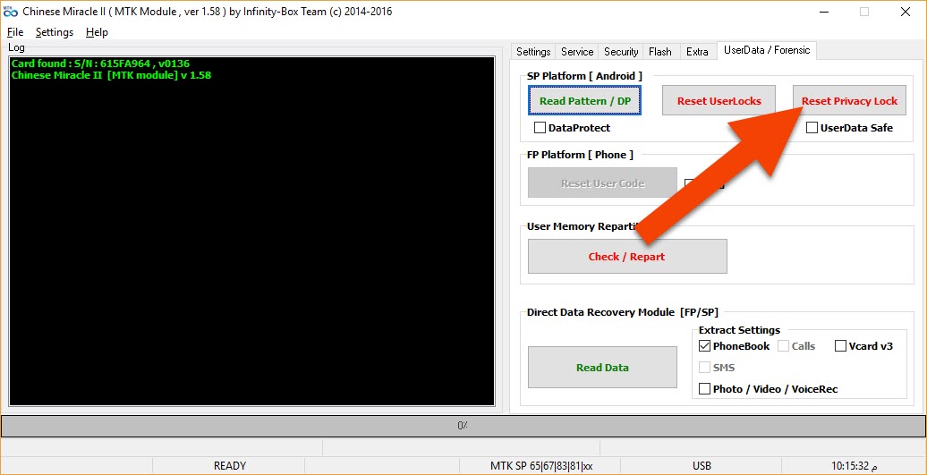Open the Settings menu
The image size is (927, 475).
coord(55,32)
